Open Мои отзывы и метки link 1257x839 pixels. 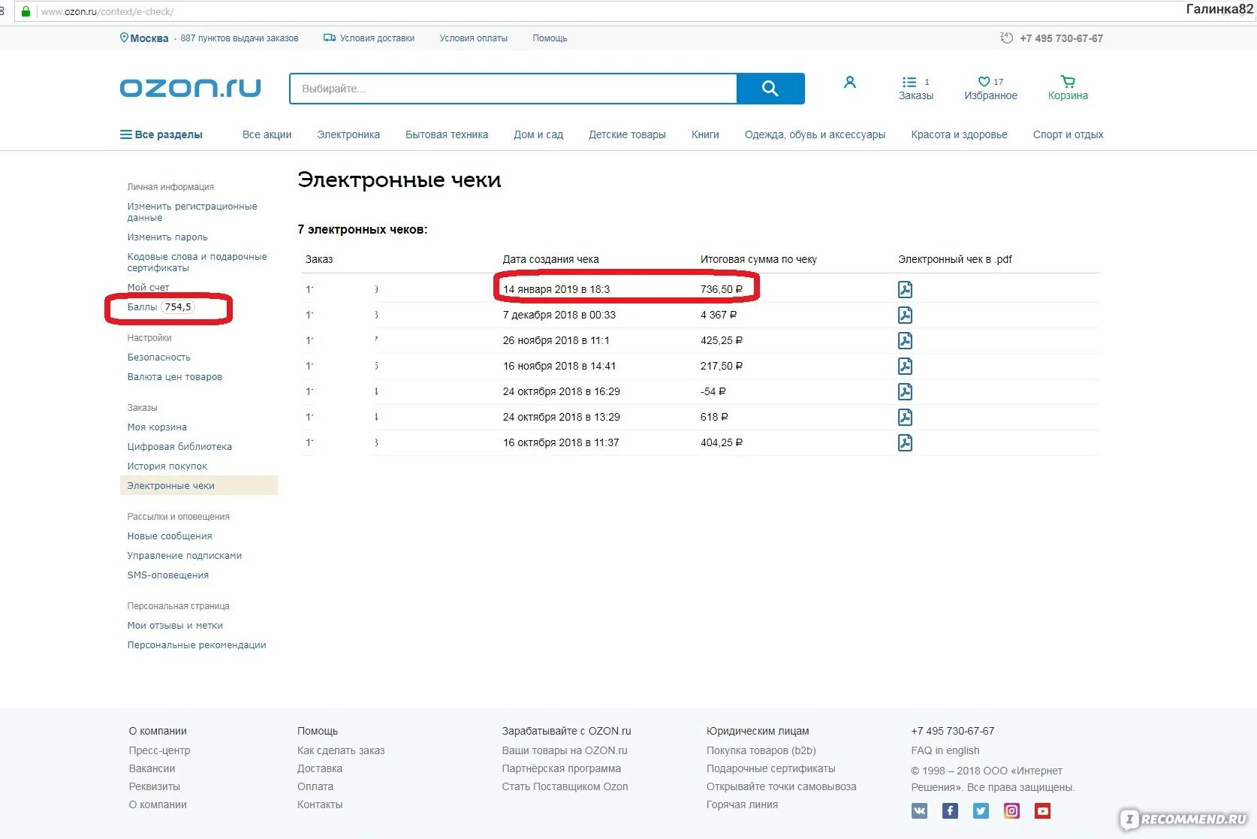(175, 626)
